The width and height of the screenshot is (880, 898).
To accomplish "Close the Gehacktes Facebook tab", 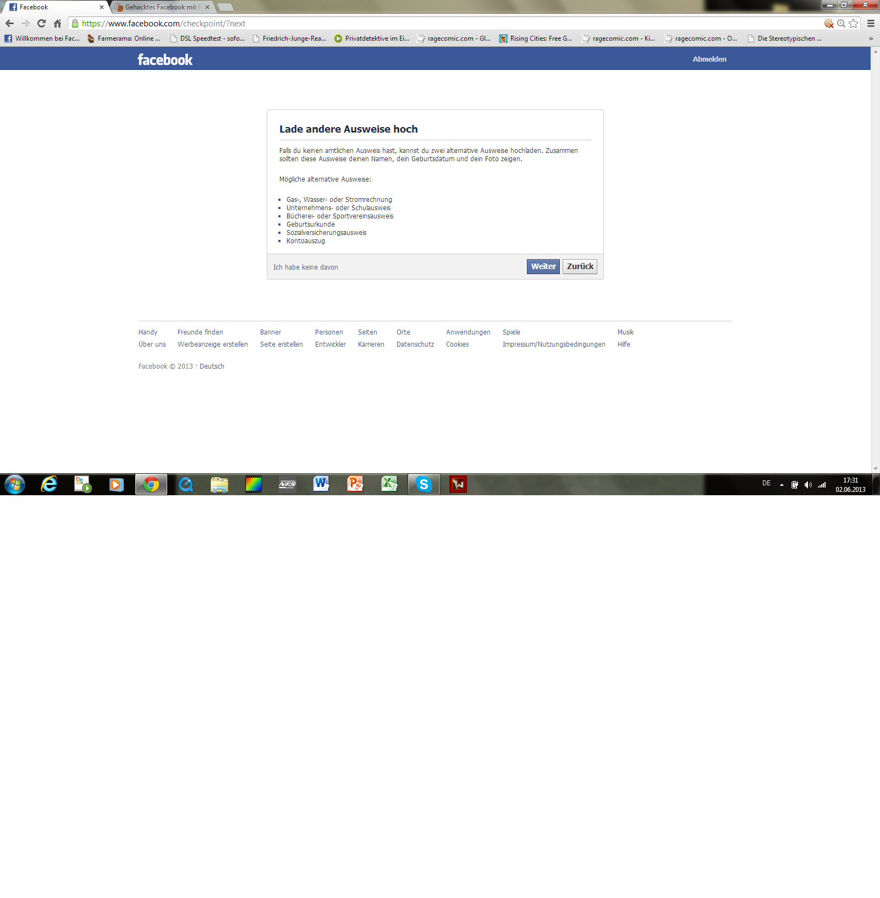I will click(x=207, y=7).
